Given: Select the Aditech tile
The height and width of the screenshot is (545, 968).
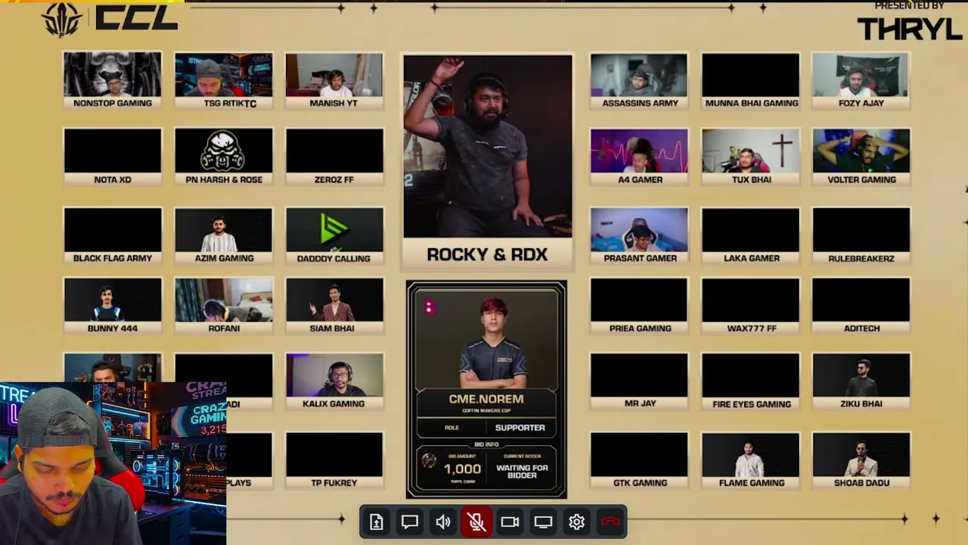Looking at the screenshot, I should [861, 306].
